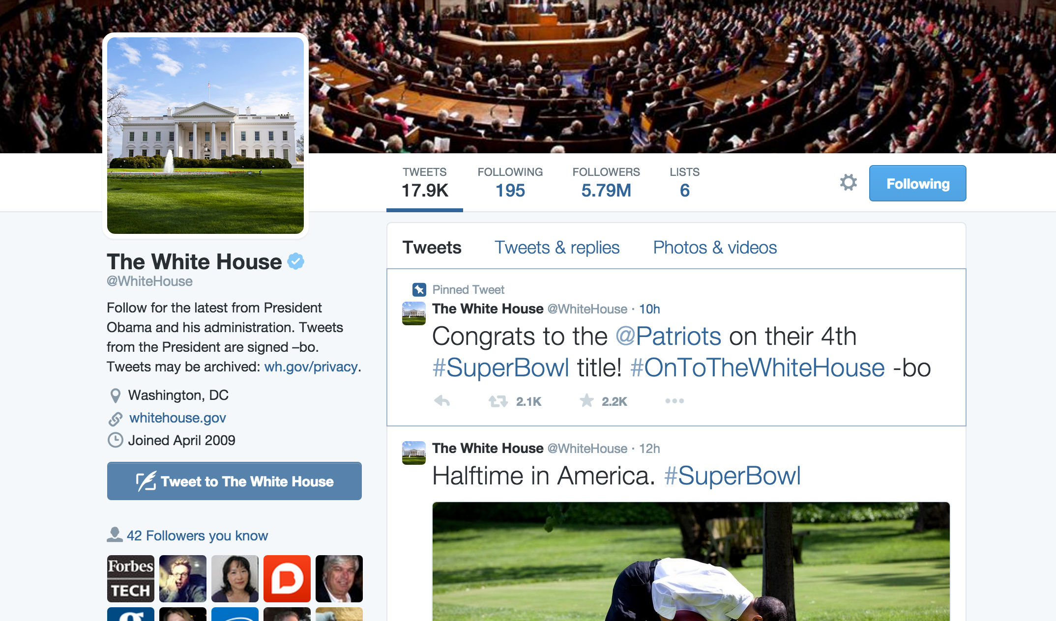Click The White House profile name heading
The width and height of the screenshot is (1056, 621).
pos(194,262)
